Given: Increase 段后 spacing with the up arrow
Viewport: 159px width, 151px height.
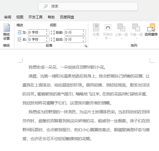Looking at the screenshot, I should 83,38.
